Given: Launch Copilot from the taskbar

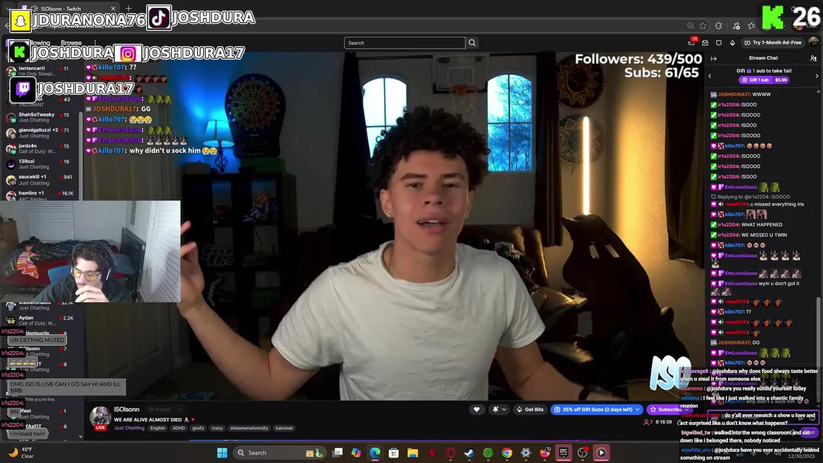Looking at the screenshot, I should pyautogui.click(x=356, y=453).
